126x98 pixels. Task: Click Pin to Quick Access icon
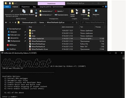coord(12,11)
